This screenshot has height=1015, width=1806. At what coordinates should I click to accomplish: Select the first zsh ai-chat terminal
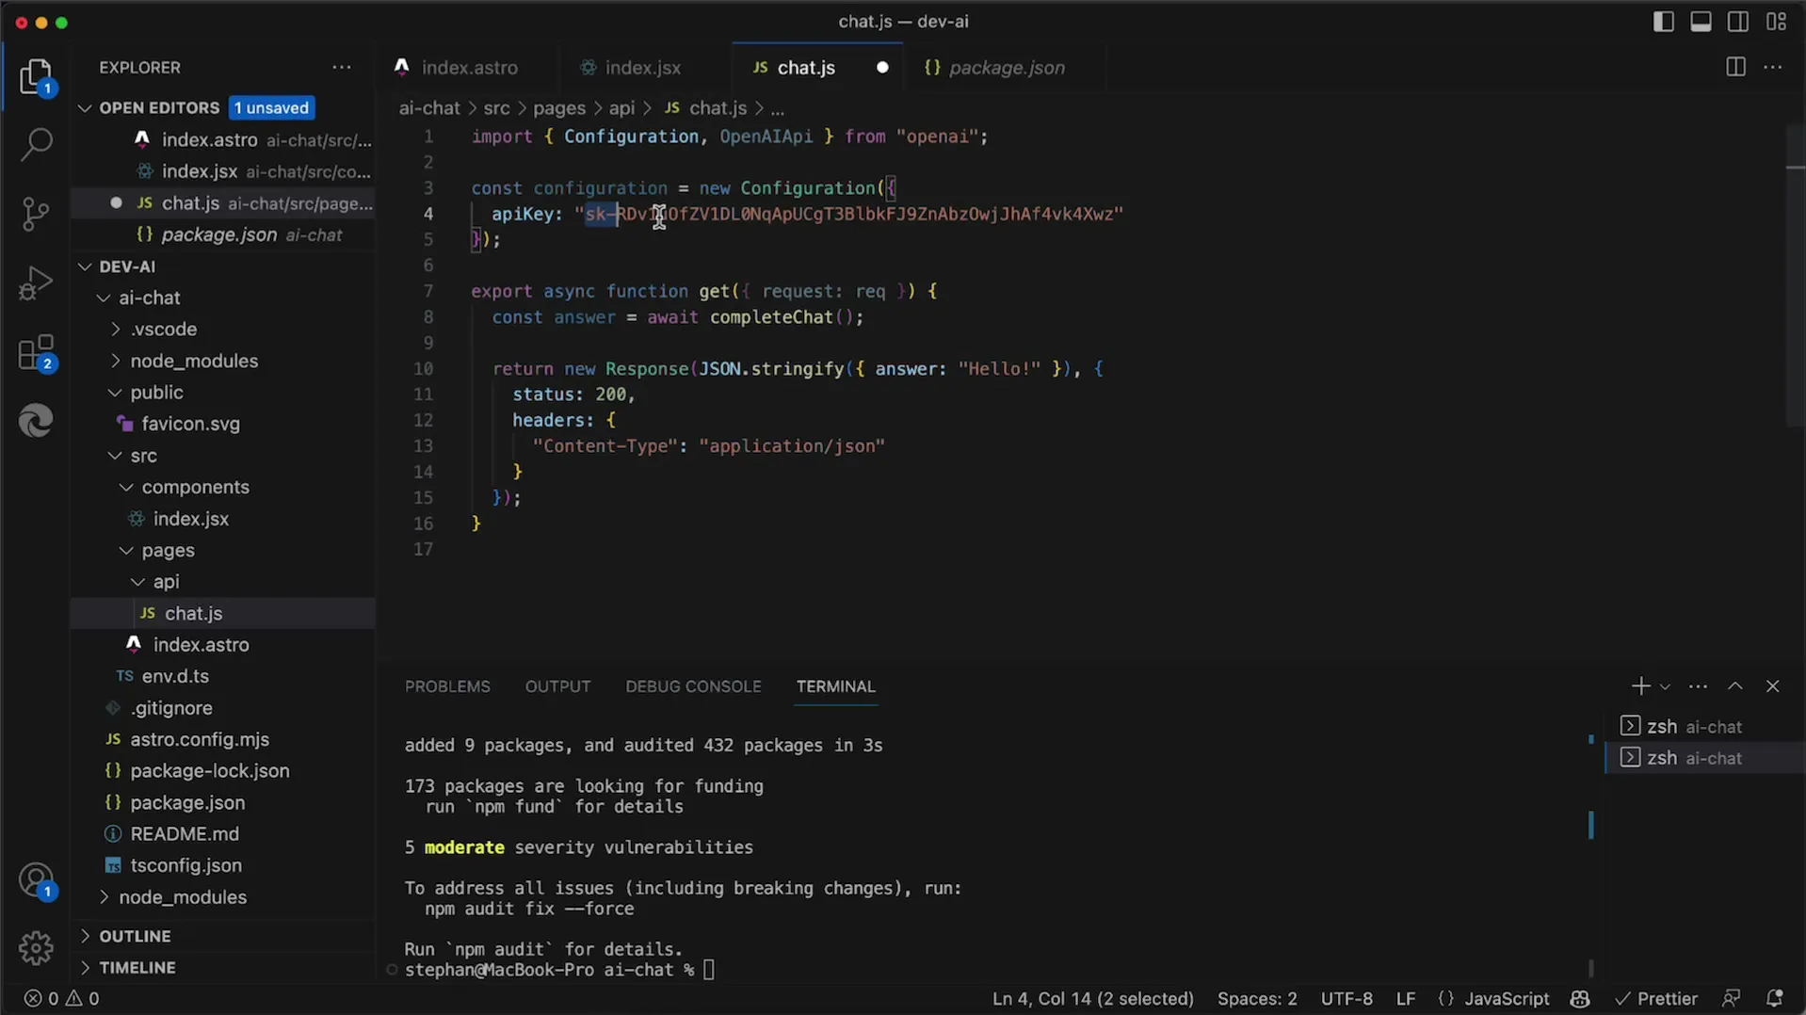[x=1704, y=726]
